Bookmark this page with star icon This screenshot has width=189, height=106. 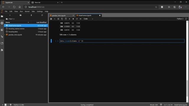[x=156, y=7]
